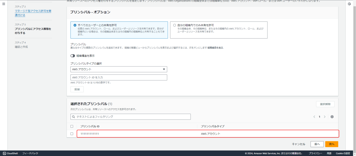Open CloudShell from footer

point(10,153)
